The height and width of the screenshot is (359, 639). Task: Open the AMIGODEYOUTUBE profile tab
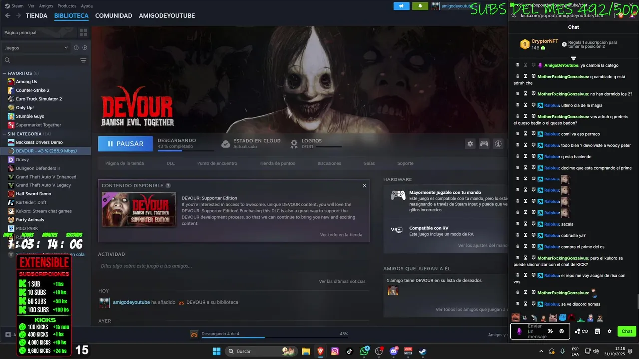167,16
